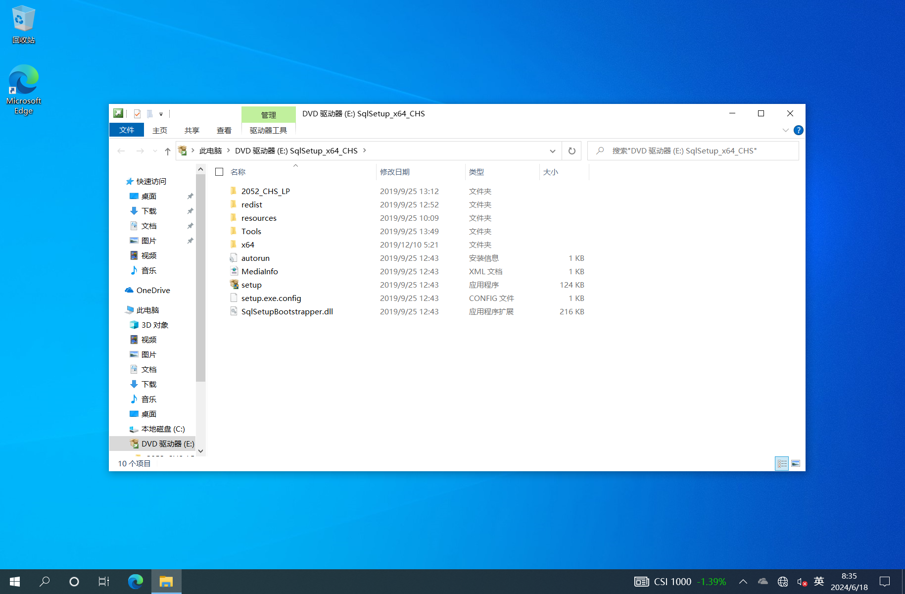Select the 2052_CHS_LP folder icon

[x=234, y=191]
